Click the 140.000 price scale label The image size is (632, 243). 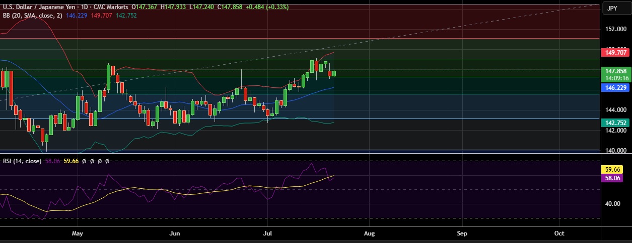(615, 151)
